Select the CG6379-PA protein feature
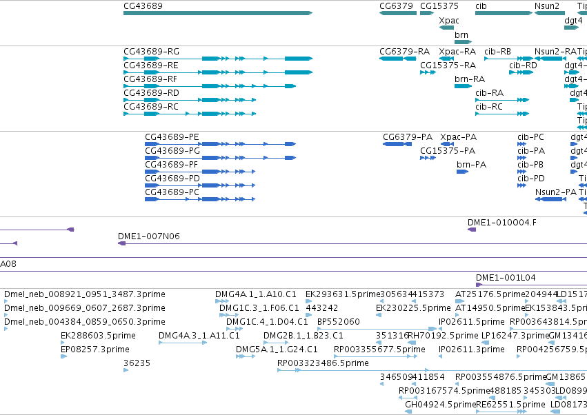 (x=397, y=144)
